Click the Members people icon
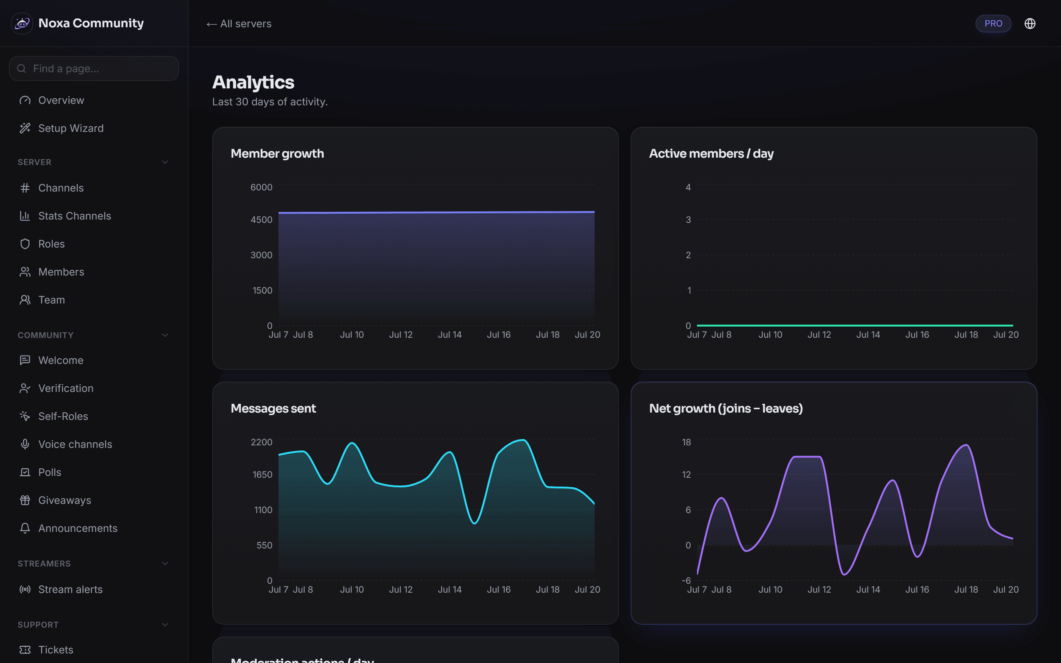Image resolution: width=1061 pixels, height=663 pixels. (25, 272)
